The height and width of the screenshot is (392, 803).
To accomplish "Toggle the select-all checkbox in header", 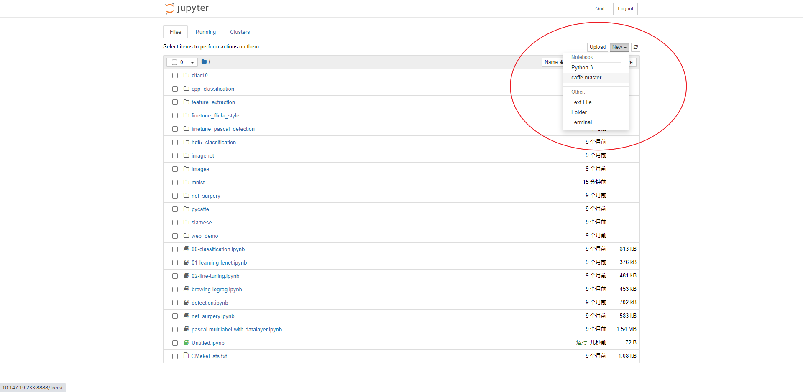I will [x=175, y=62].
